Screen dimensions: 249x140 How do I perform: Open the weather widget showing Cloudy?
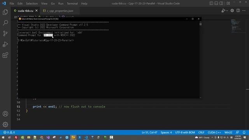tap(202, 137)
